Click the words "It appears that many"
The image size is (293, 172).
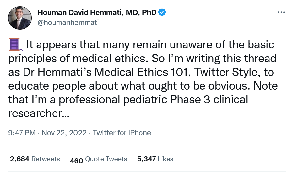(x=70, y=44)
